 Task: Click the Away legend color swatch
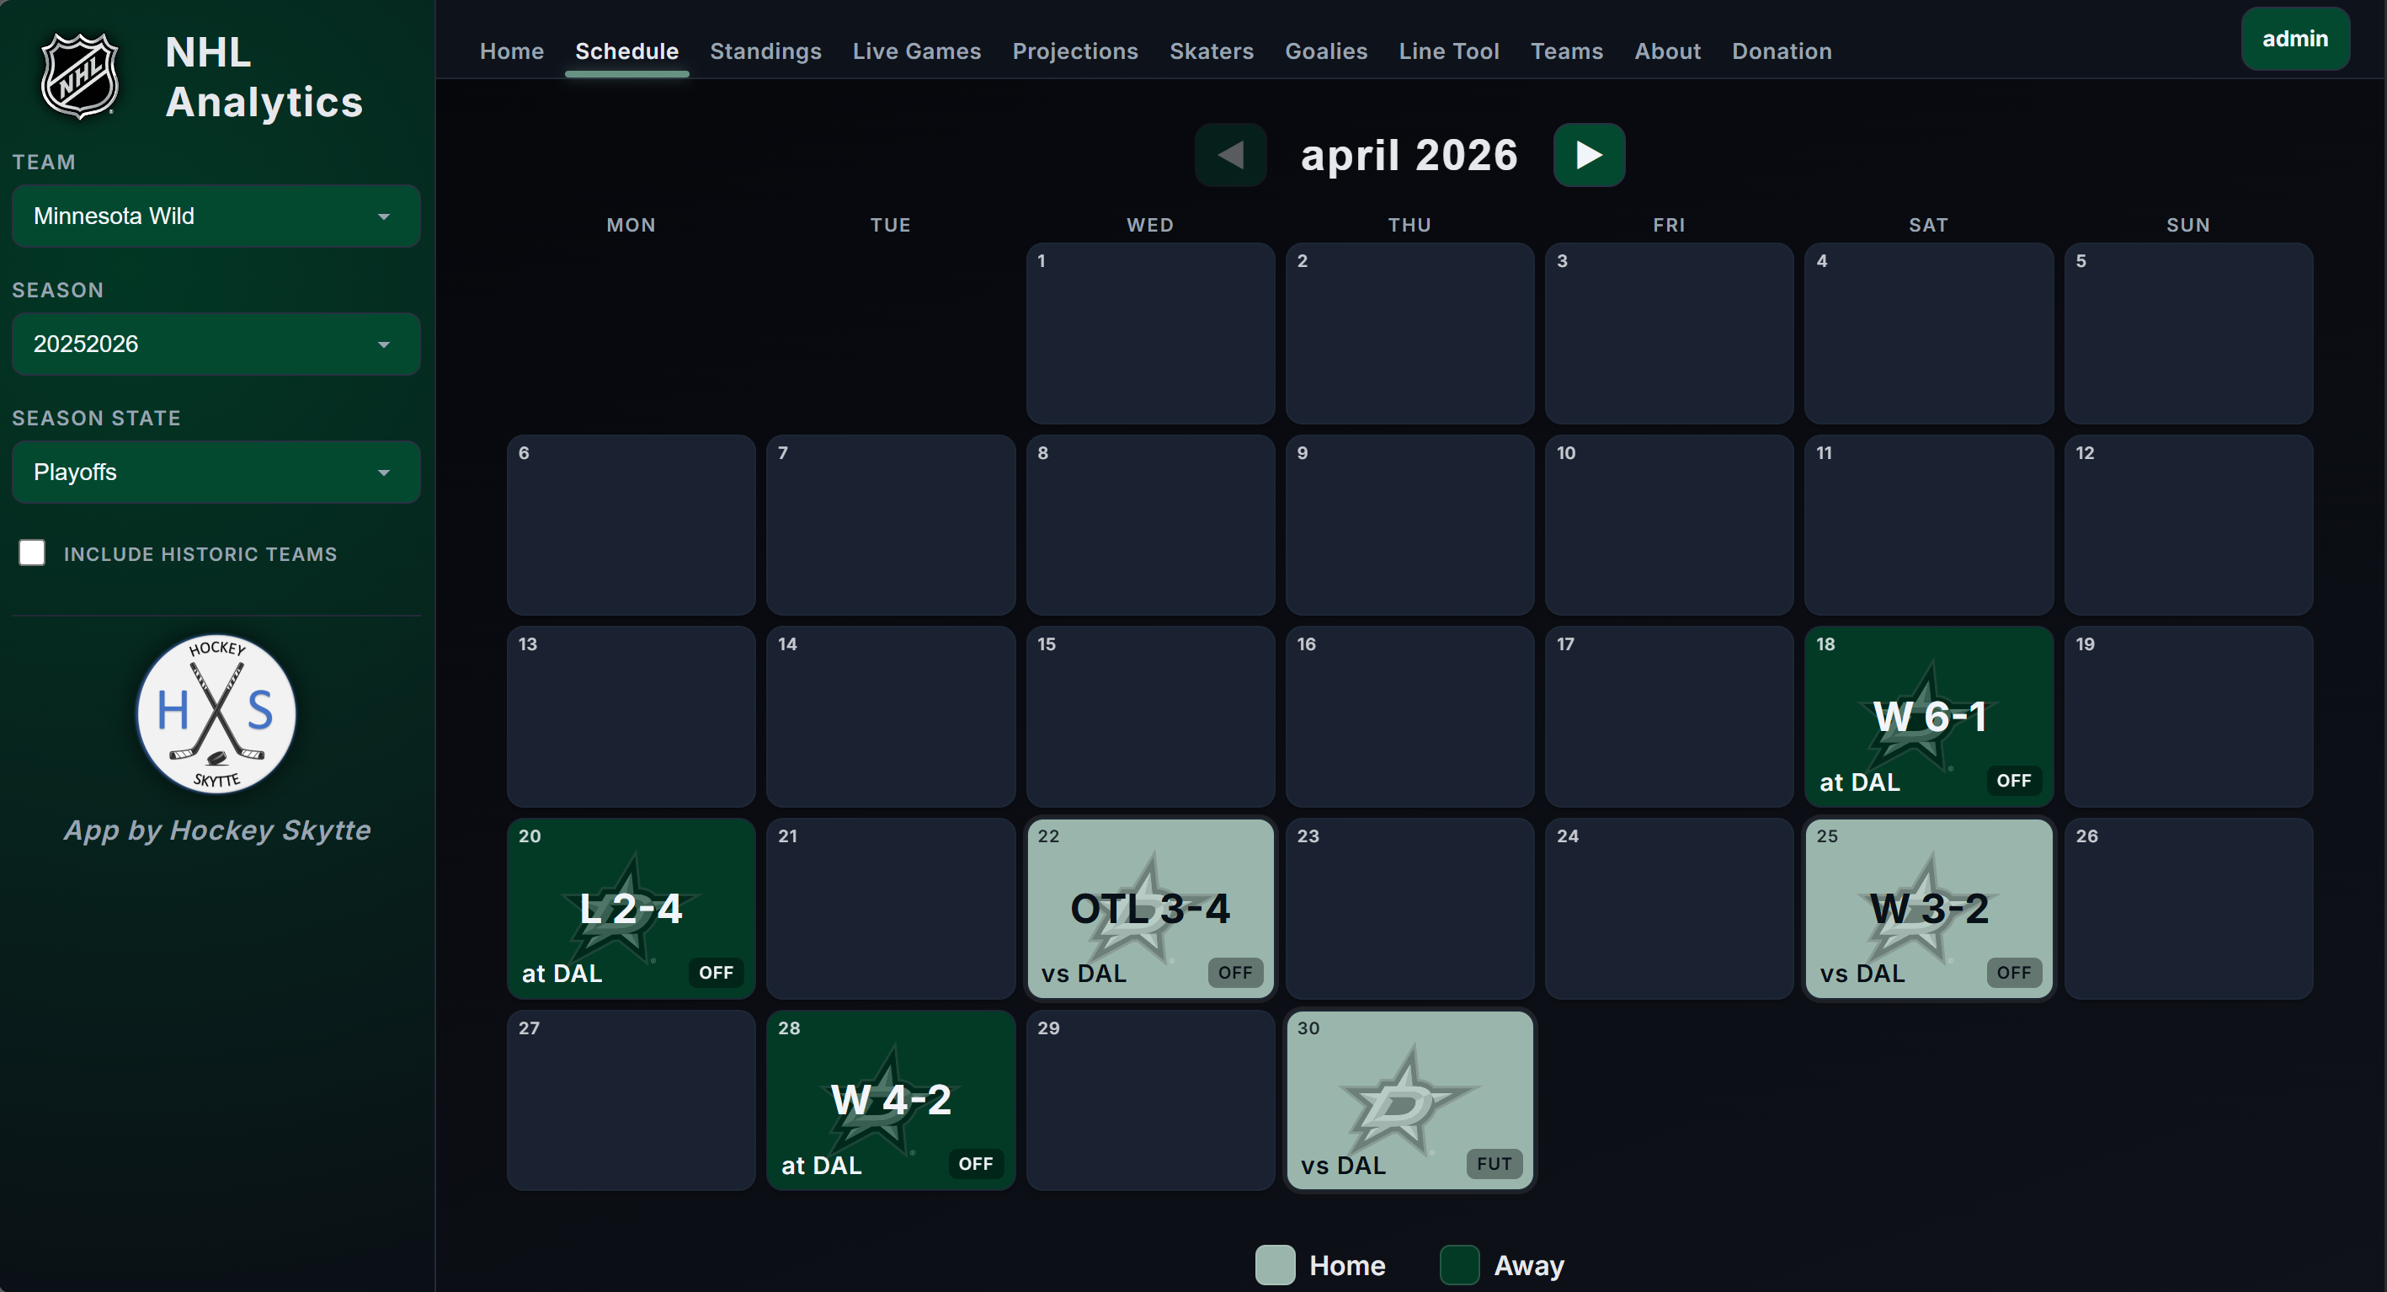click(1458, 1265)
